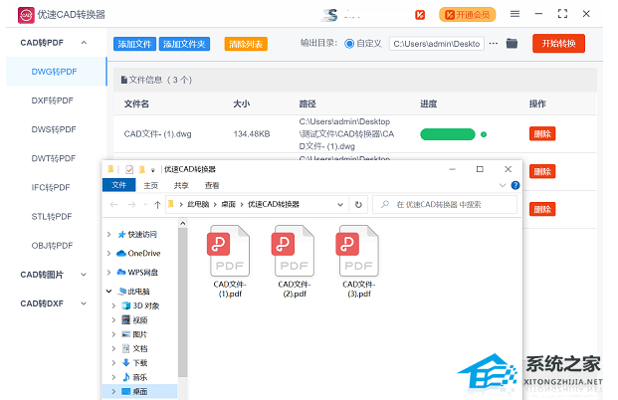Select WPS网盘 in the navigation pane
The image size is (618, 400).
pyautogui.click(x=137, y=272)
